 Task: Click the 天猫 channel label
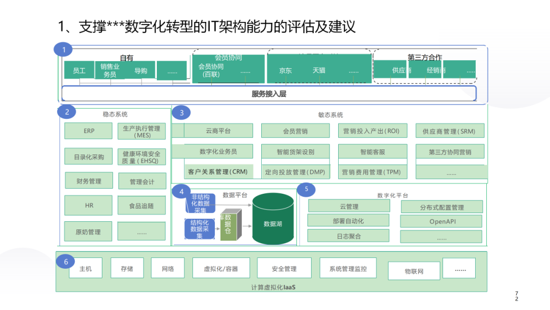pyautogui.click(x=319, y=70)
